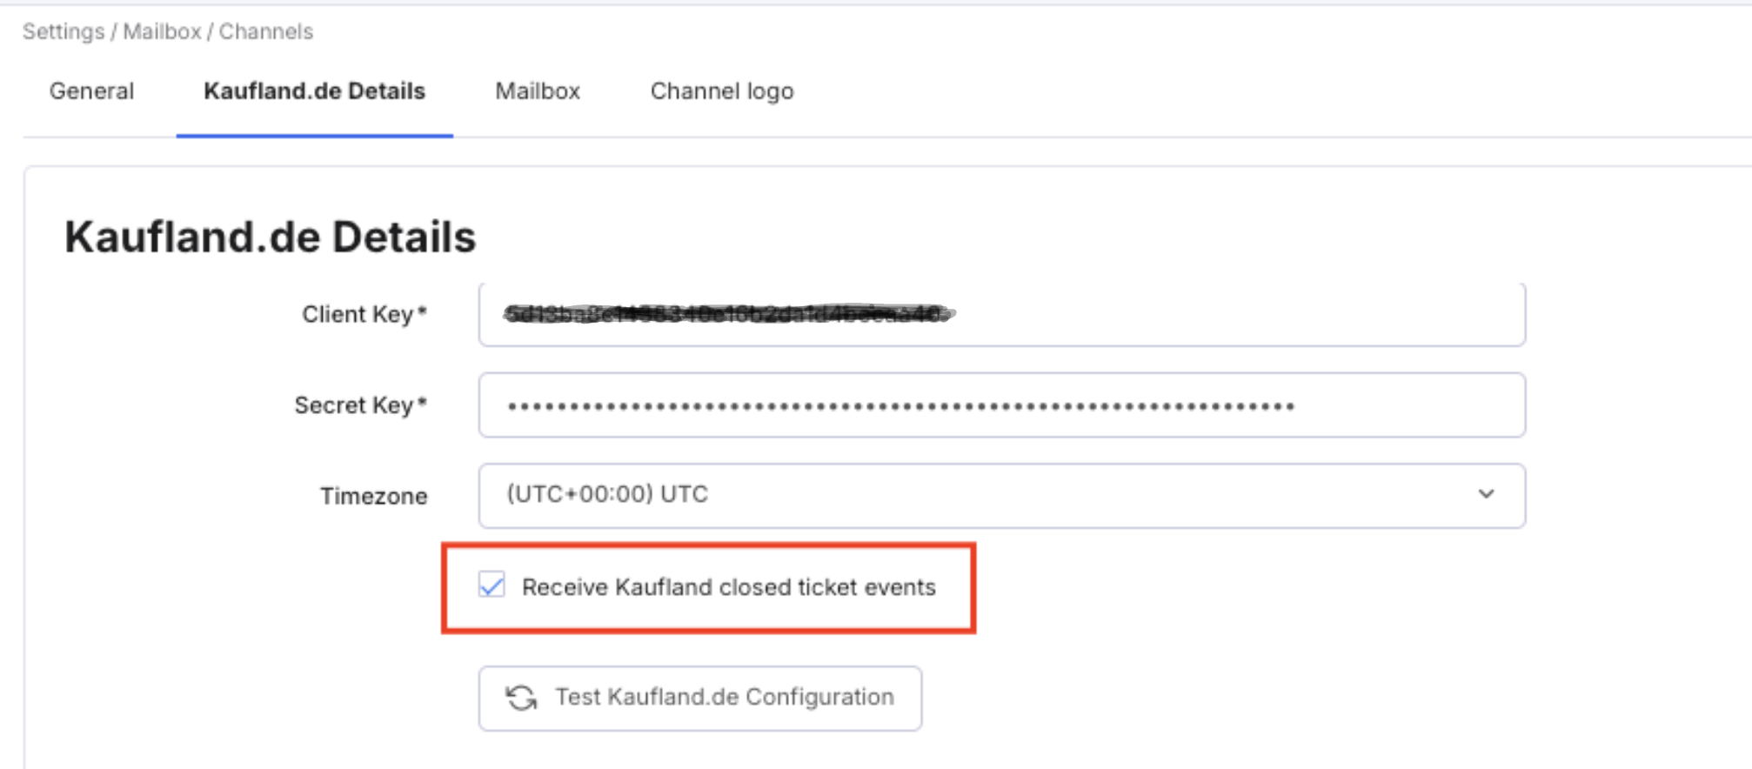Image resolution: width=1752 pixels, height=769 pixels.
Task: Click the Timezone dropdown chevron arrow
Action: pos(1486,494)
